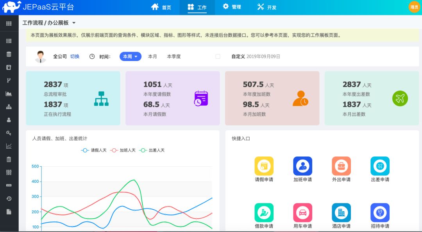Select the key icon in the left sidebar
422x232 pixels.
click(9, 133)
